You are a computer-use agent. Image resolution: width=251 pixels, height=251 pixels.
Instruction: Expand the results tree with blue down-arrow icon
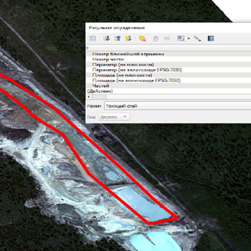pos(107,38)
